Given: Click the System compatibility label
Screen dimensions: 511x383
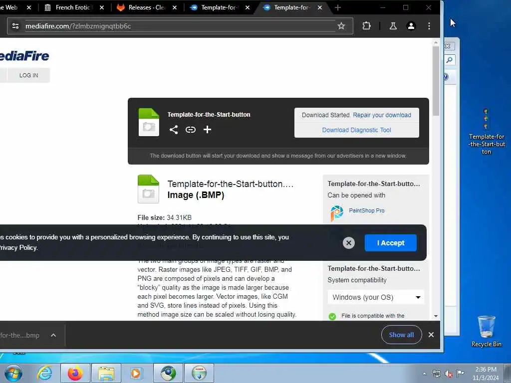Looking at the screenshot, I should 357,280.
